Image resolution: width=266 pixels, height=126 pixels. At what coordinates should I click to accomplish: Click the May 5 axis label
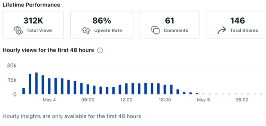203,100
